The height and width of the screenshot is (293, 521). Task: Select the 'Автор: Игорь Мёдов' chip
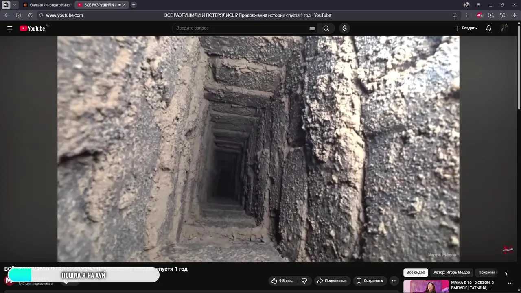tap(451, 272)
